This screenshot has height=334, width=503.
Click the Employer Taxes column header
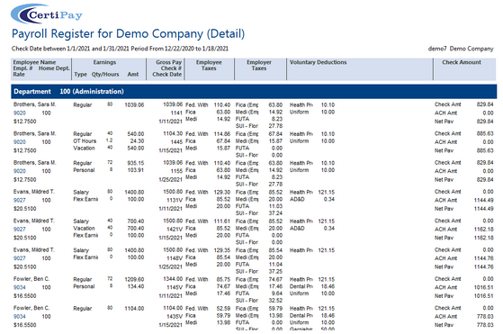[259, 65]
